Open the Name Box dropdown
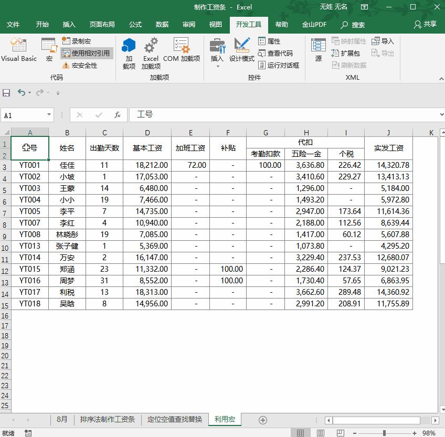445x437 pixels. coord(48,114)
